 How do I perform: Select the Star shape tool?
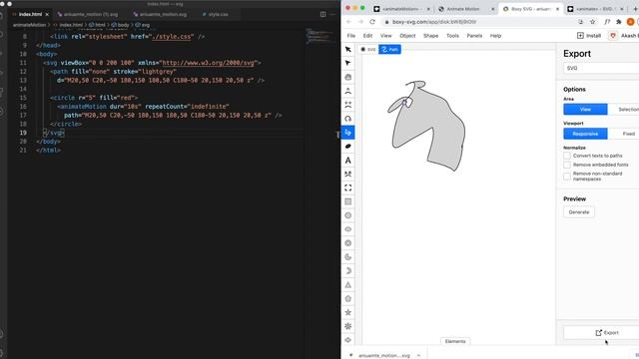(x=348, y=312)
